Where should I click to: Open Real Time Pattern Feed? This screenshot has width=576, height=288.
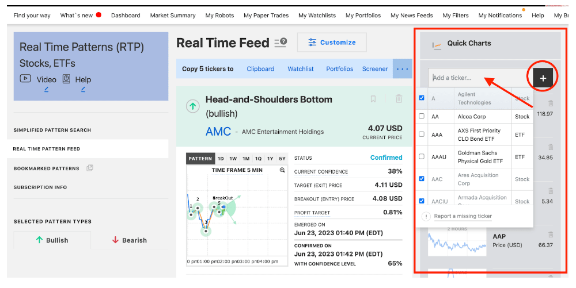point(46,149)
